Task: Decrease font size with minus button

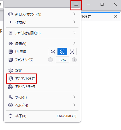Action: [50, 60]
